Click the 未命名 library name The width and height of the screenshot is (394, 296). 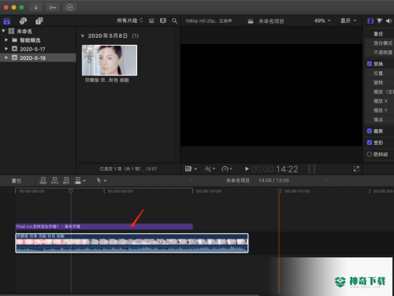24,31
